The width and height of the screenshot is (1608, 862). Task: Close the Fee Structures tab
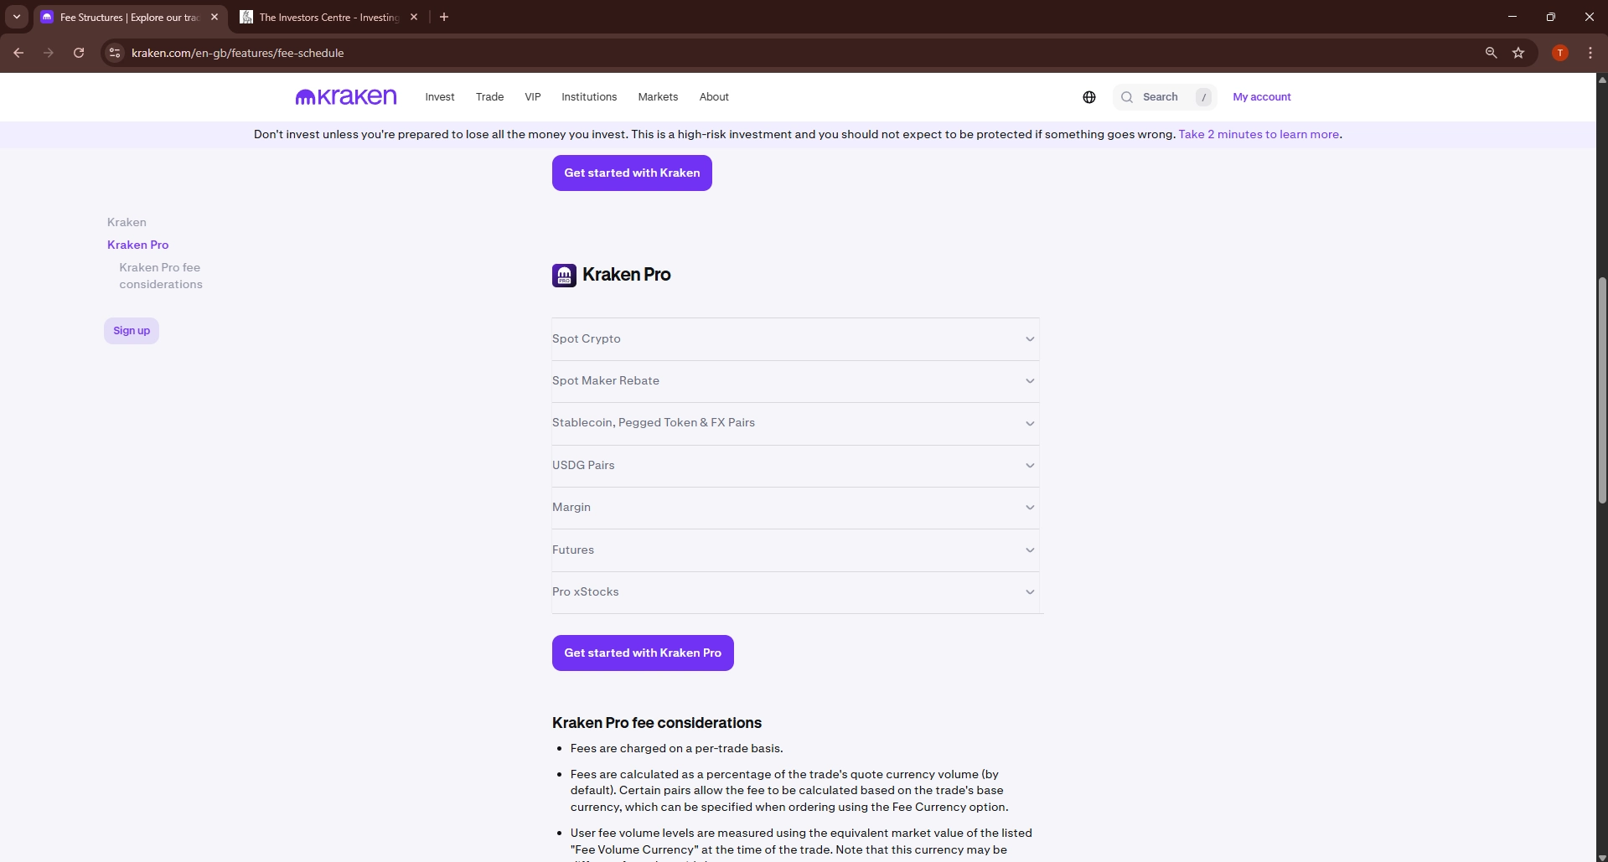(x=215, y=17)
